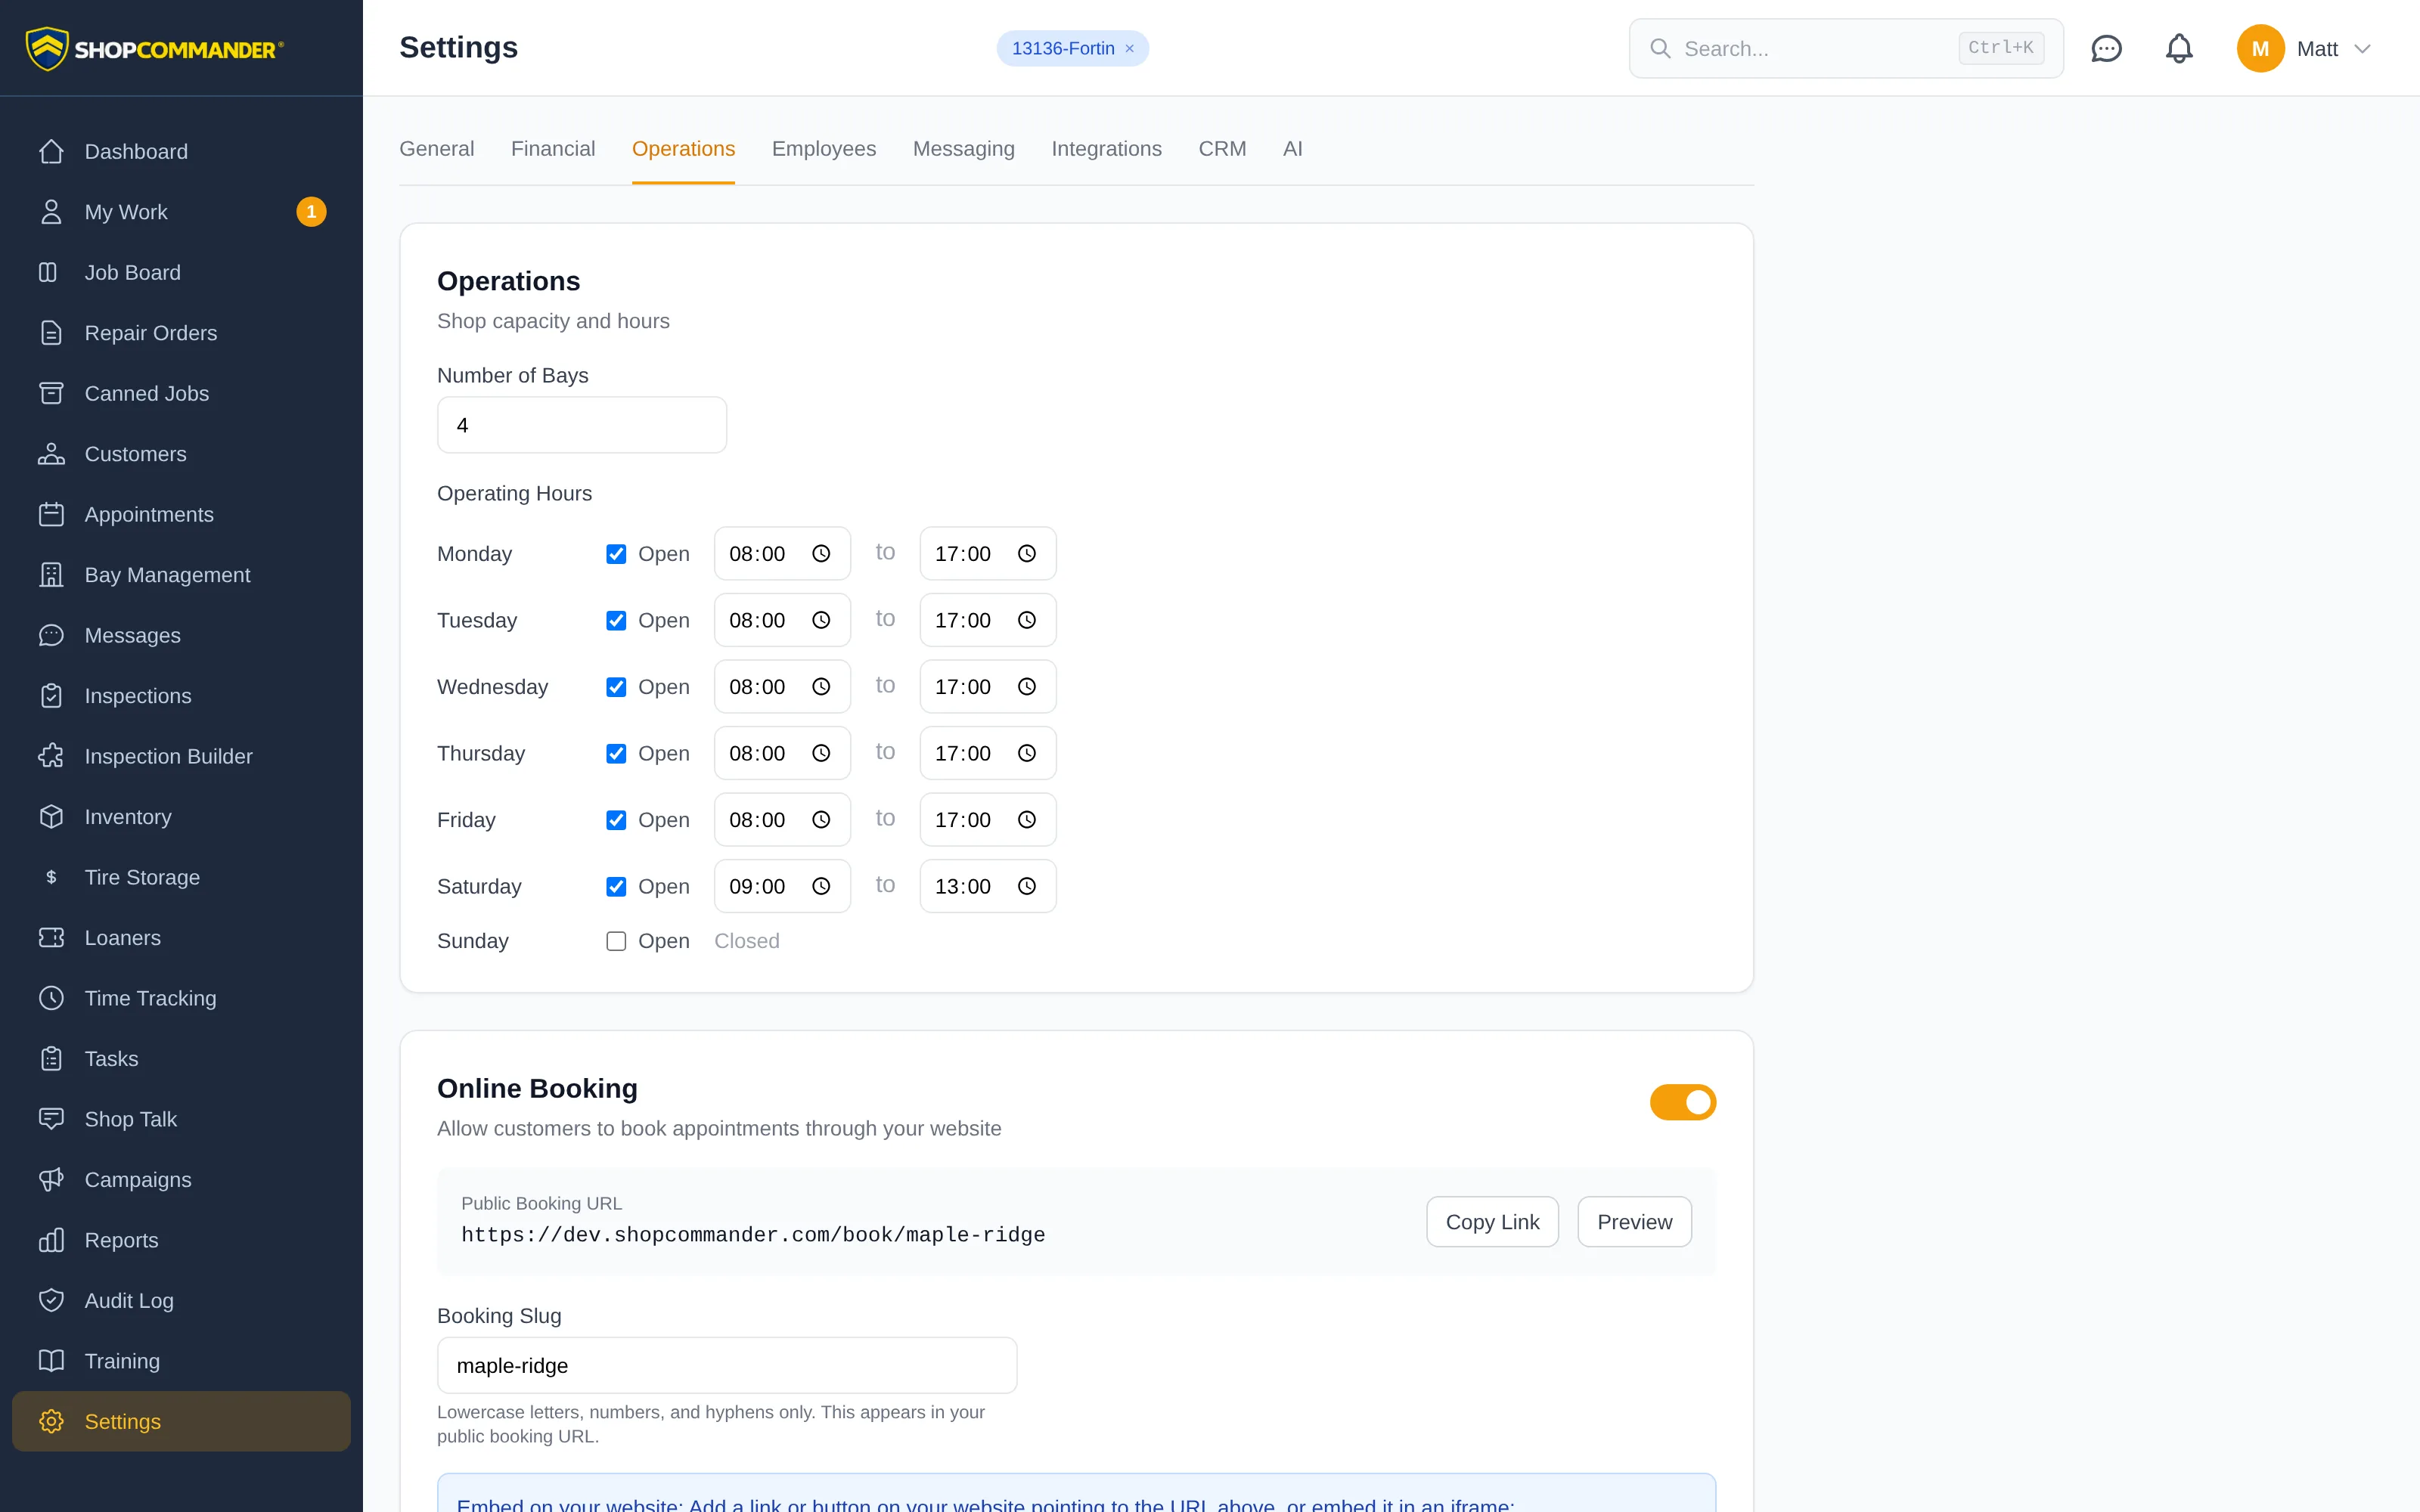Open Campaigns megaphone icon
The image size is (2420, 1512).
(51, 1179)
